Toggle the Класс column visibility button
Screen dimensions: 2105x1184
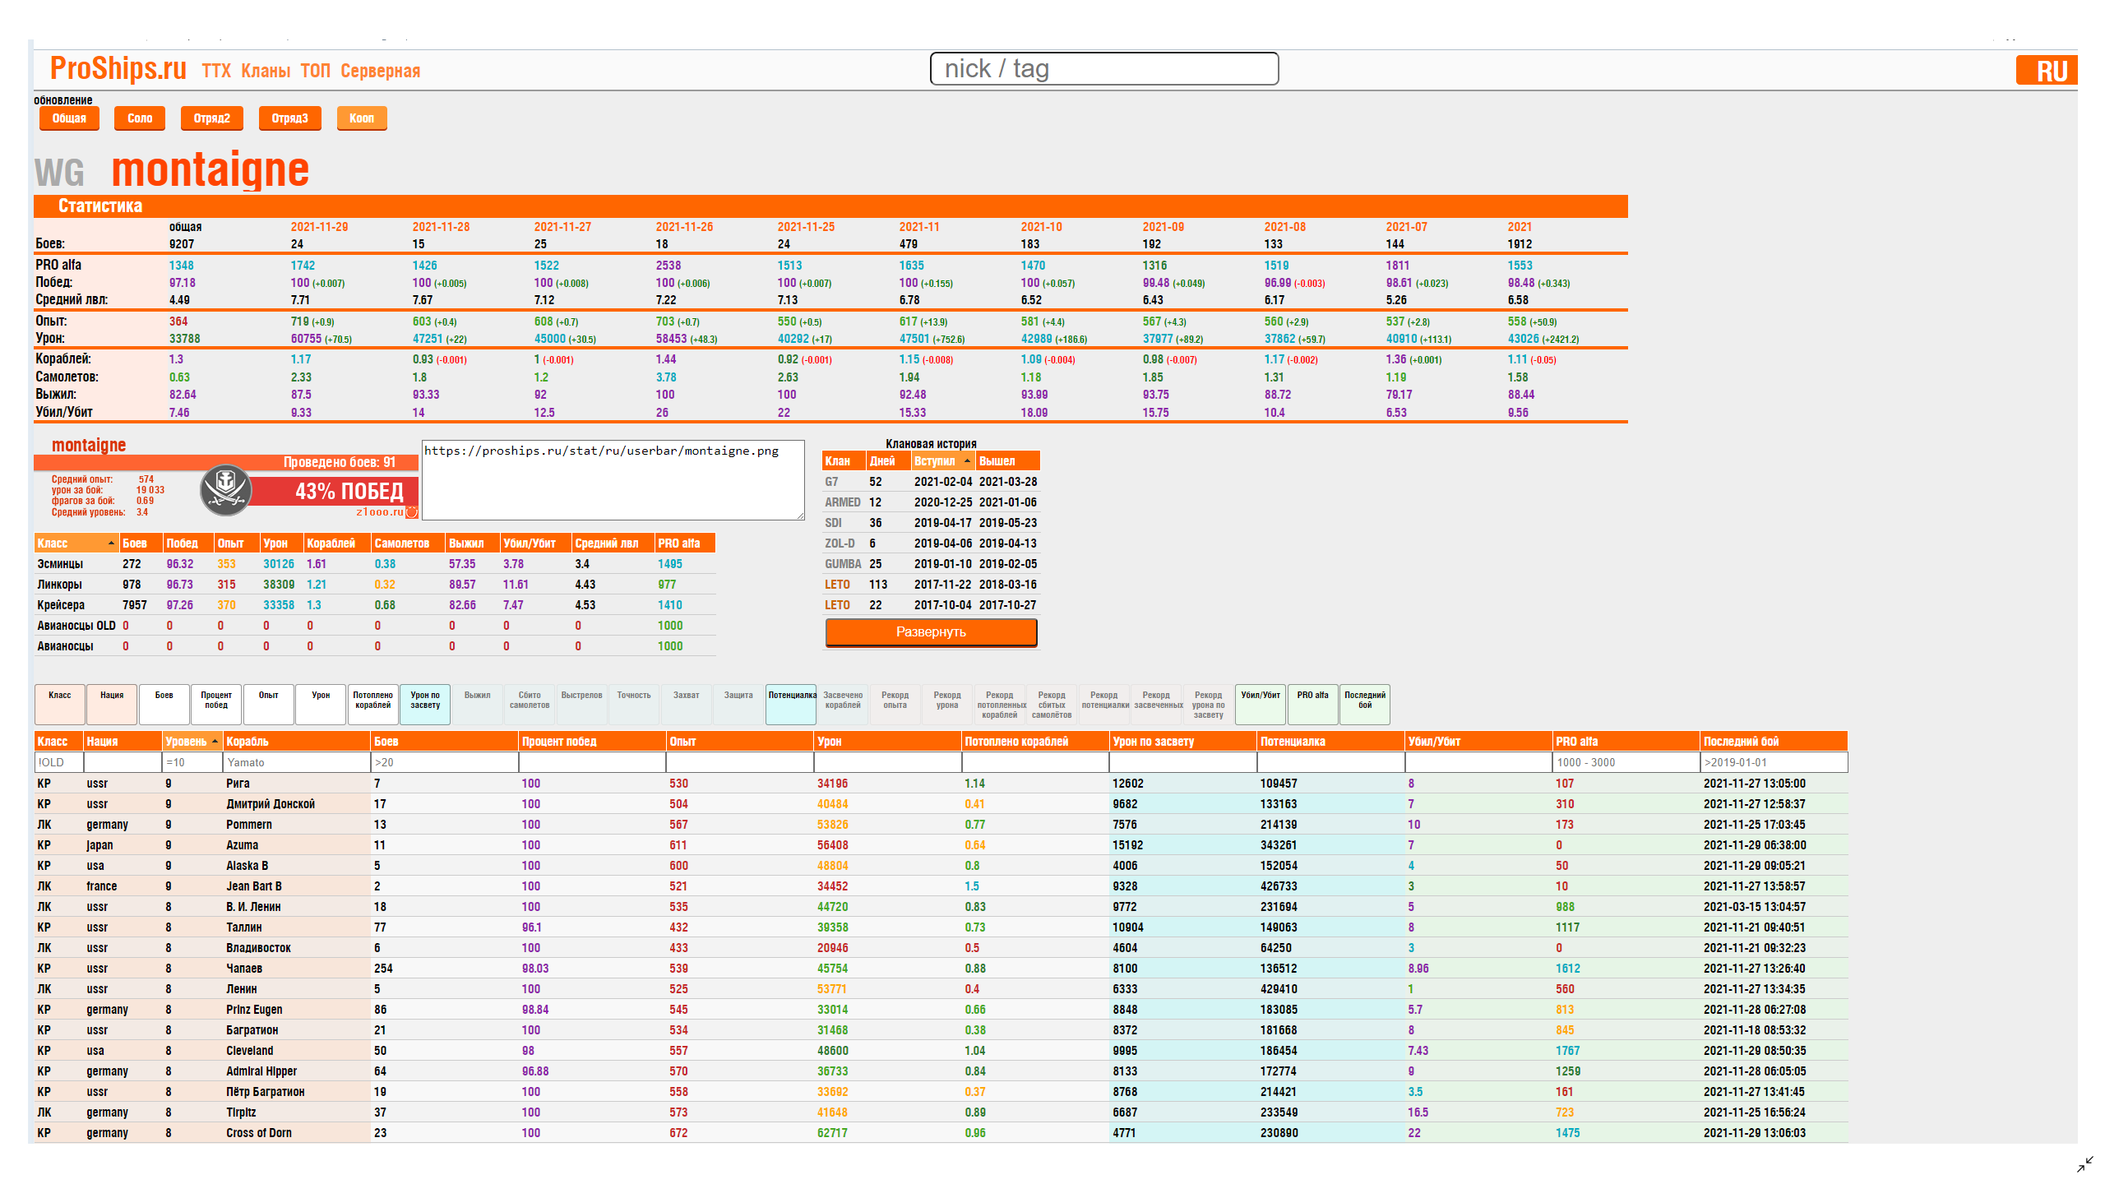(x=60, y=705)
